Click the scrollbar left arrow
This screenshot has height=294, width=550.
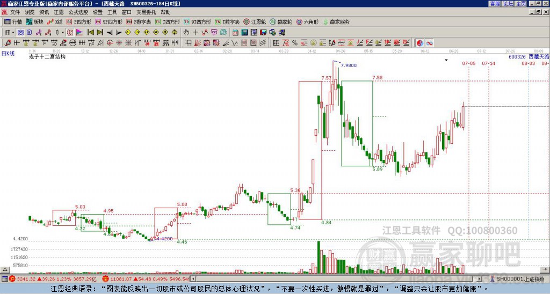pos(193,279)
